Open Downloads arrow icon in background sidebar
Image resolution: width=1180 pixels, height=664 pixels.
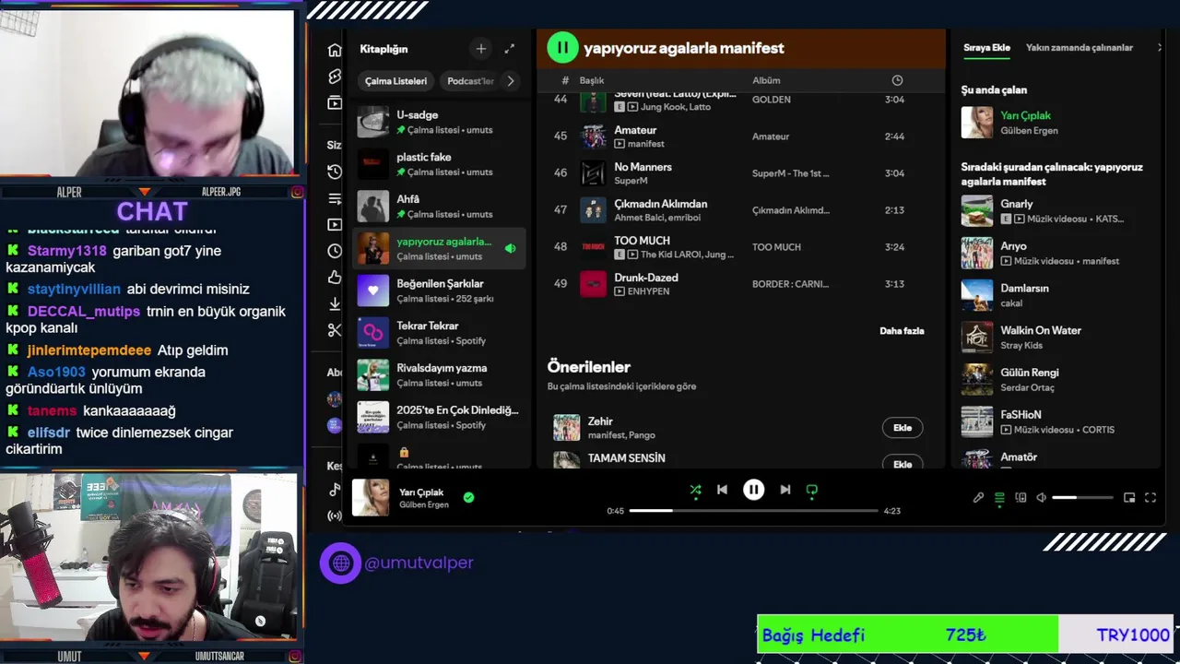[335, 303]
